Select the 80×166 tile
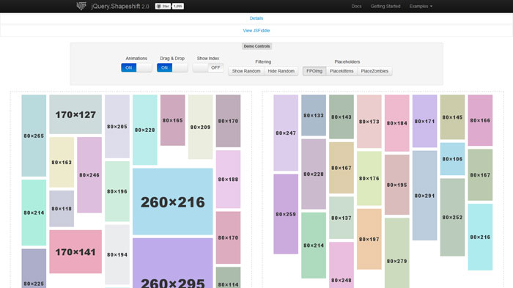Image resolution: width=513 pixels, height=288 pixels. (x=480, y=120)
